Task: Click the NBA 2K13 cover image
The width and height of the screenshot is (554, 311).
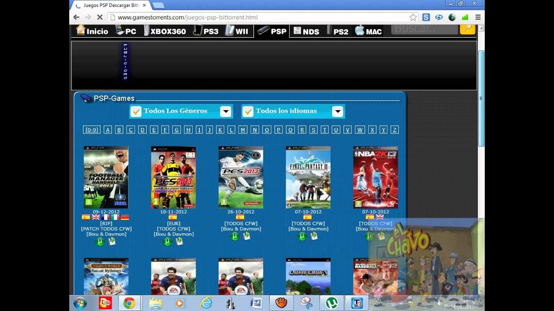Action: click(x=376, y=177)
